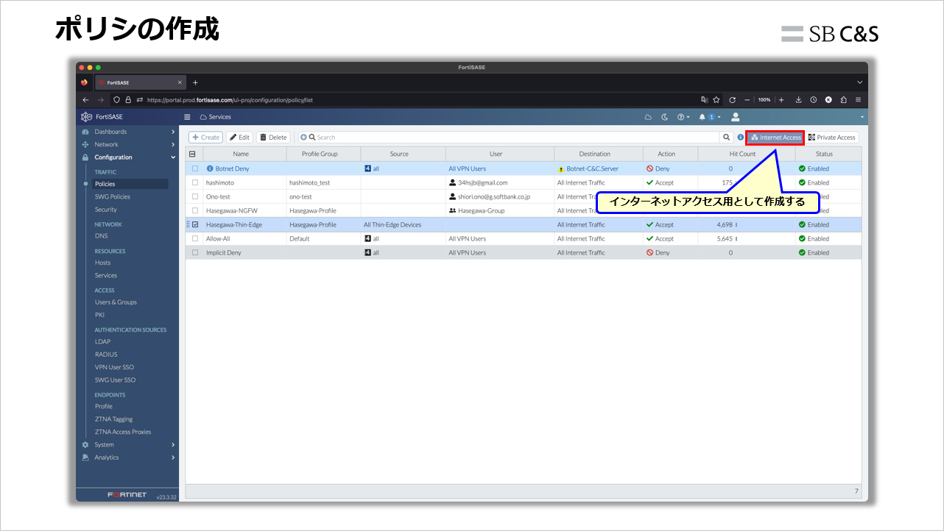Click the info icon beside the search bar
944x531 pixels.
click(x=740, y=137)
